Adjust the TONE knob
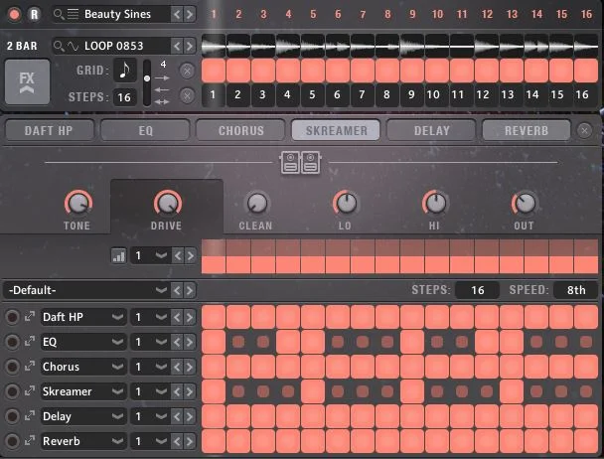This screenshot has height=459, width=604. (x=78, y=203)
